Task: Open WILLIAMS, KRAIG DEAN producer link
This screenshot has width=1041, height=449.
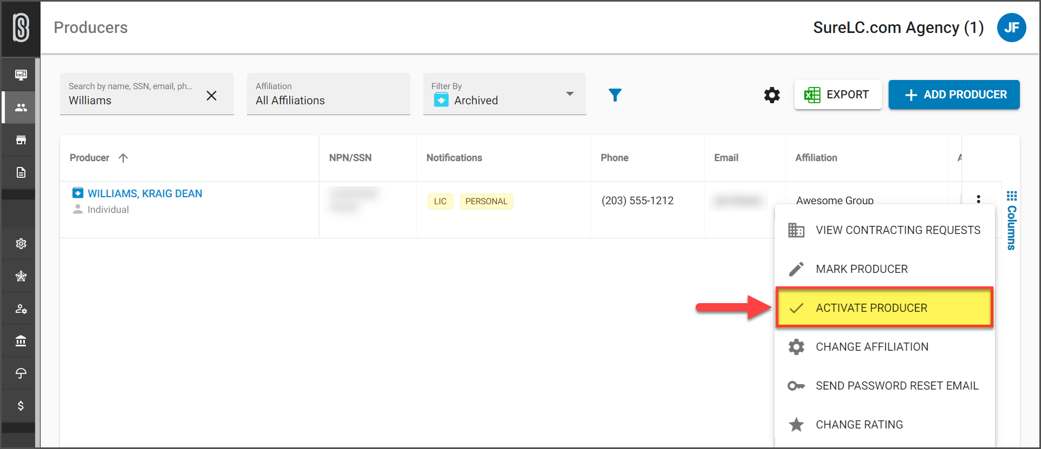Action: [x=145, y=193]
